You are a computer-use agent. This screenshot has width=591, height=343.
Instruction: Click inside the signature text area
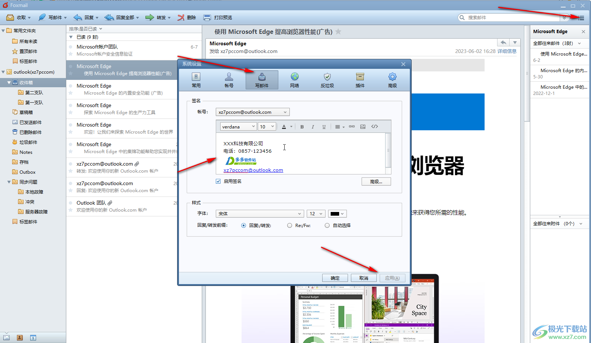(300, 153)
